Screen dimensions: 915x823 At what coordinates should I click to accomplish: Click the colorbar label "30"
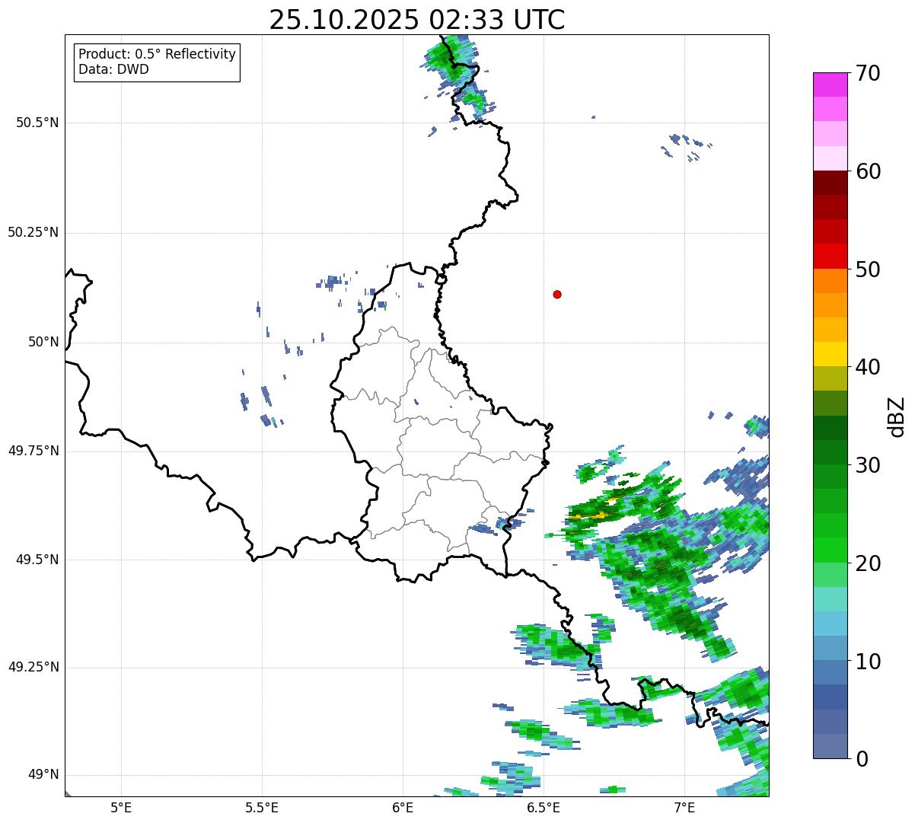pos(868,465)
